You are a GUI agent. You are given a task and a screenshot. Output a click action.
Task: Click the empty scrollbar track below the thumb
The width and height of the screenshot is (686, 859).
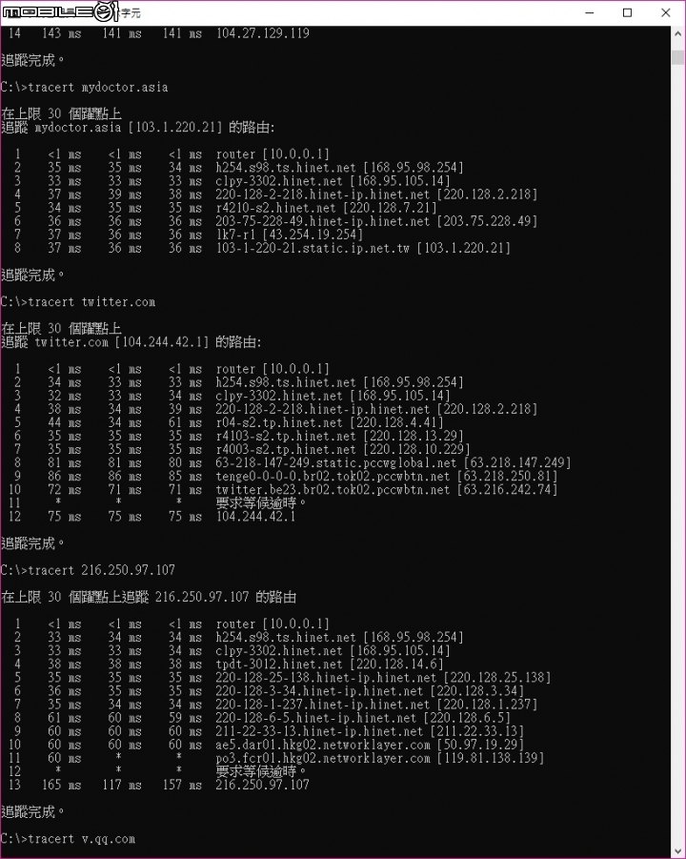(x=677, y=455)
